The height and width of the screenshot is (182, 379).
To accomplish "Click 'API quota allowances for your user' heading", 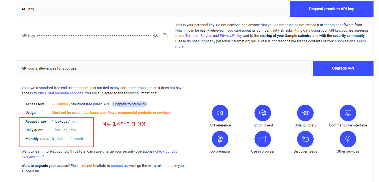I will pos(50,68).
